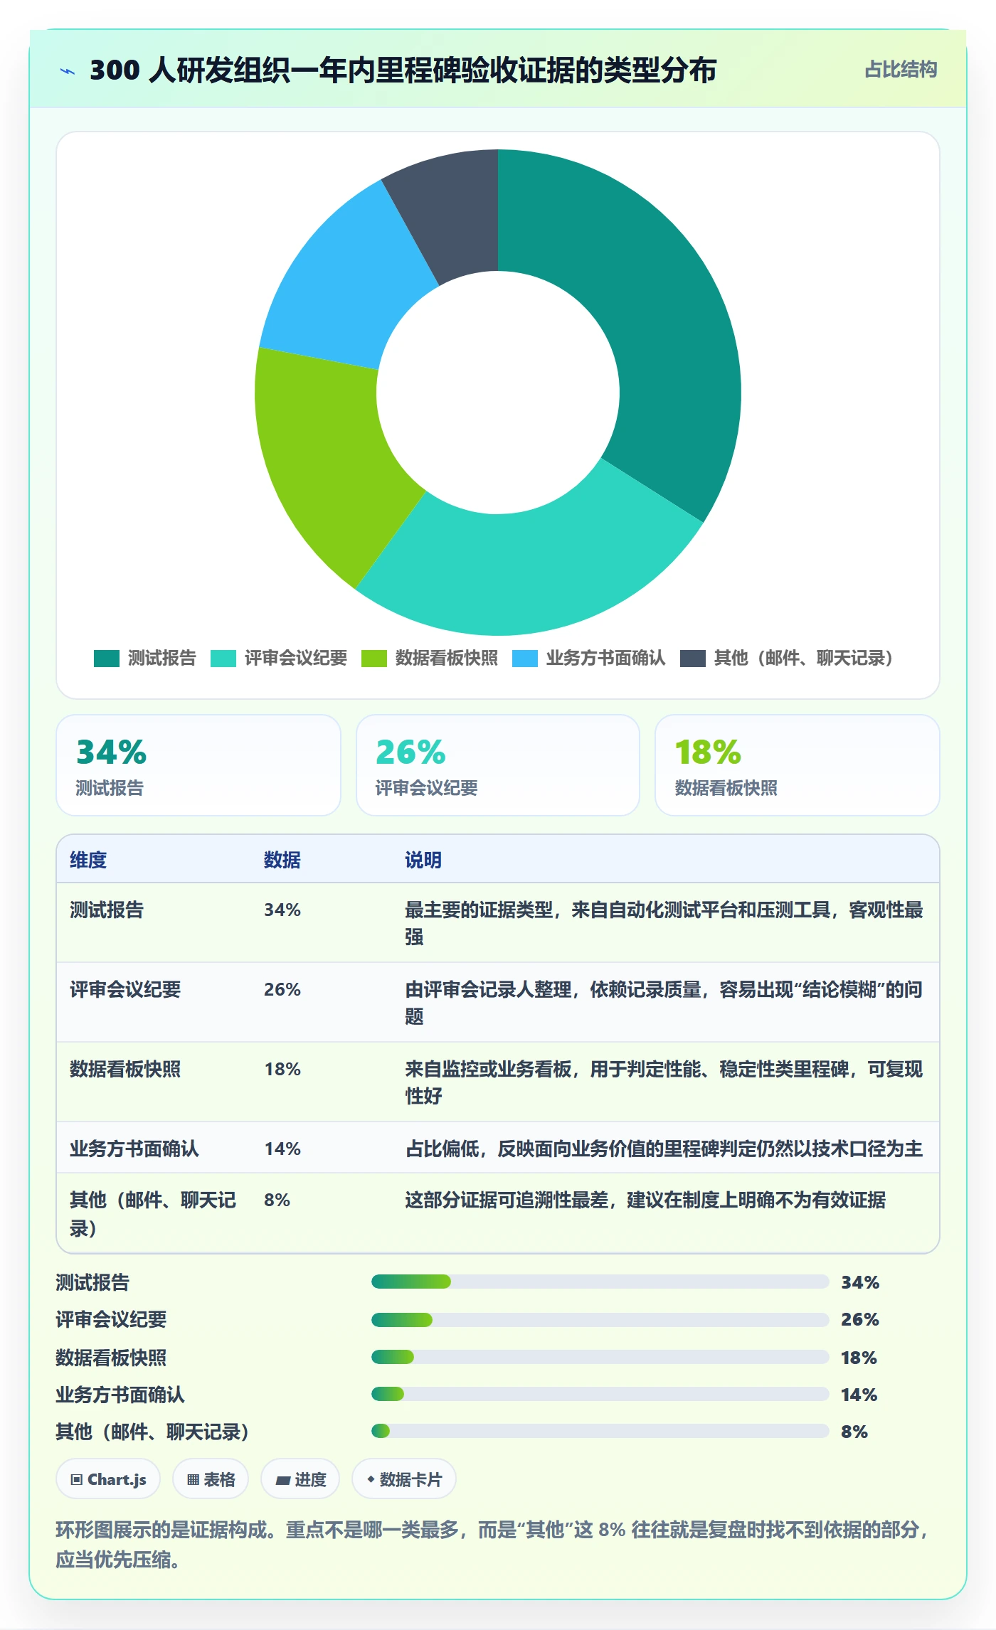
Task: Click the 进度 tag chip
Action: [x=300, y=1479]
